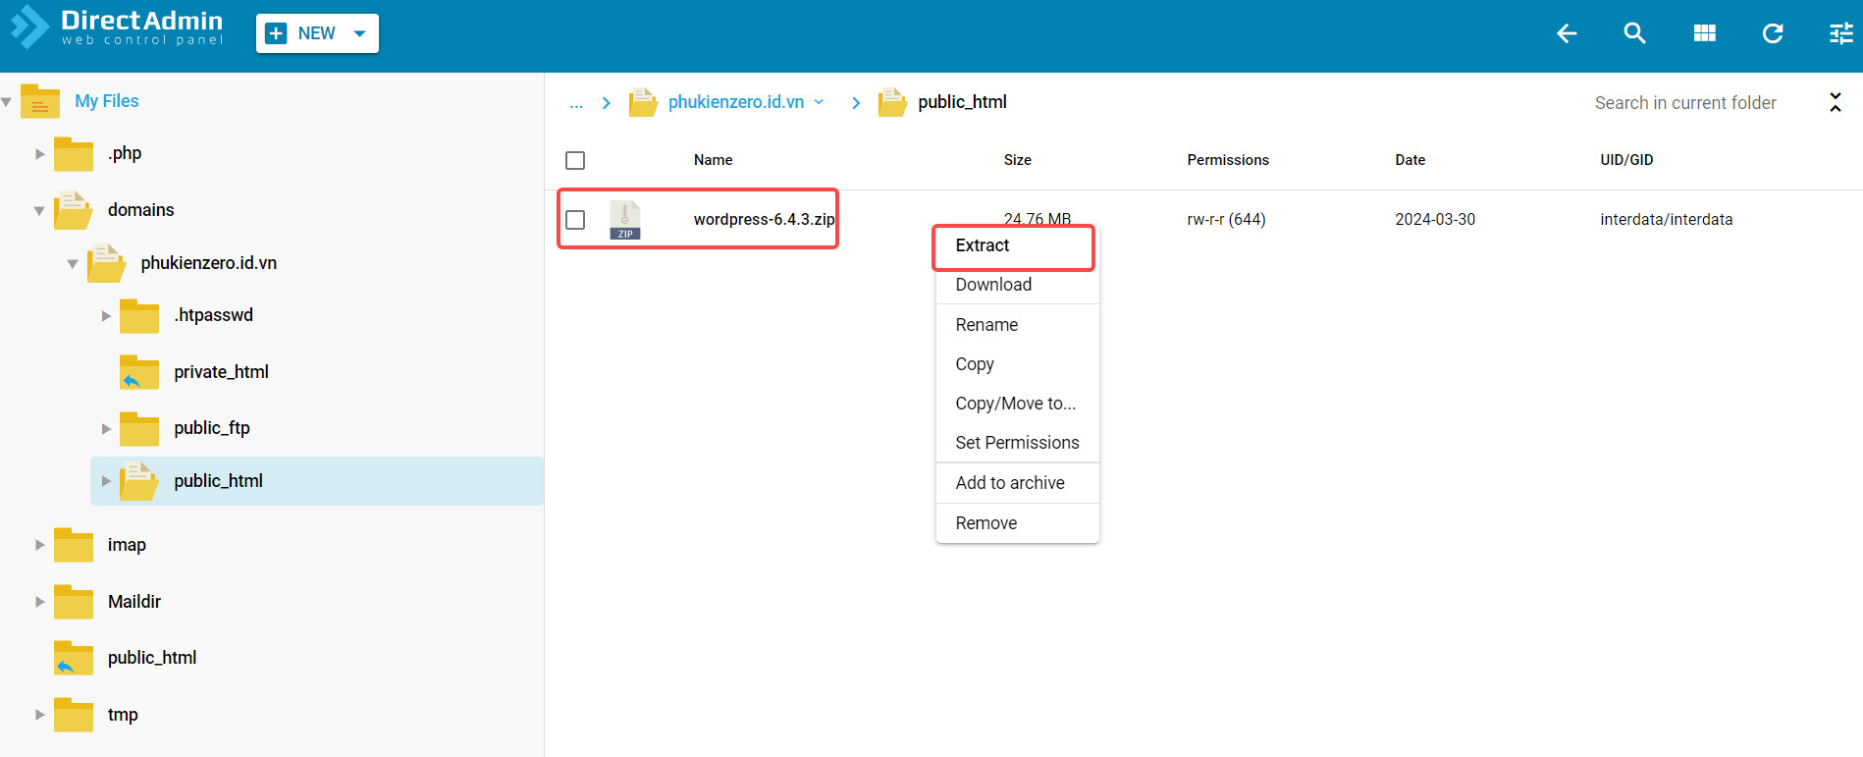Choose Add to archive from context menu
Viewport: 1863px width, 757px height.
pos(1017,483)
